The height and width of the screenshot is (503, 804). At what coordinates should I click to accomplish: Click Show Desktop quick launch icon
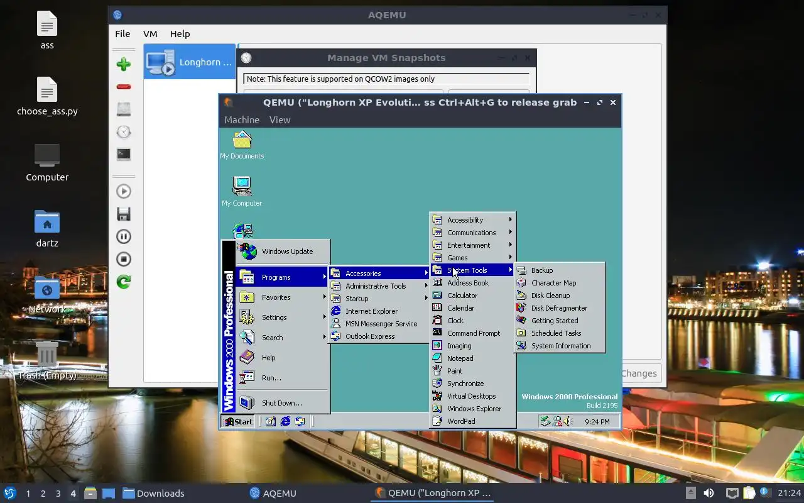click(271, 421)
